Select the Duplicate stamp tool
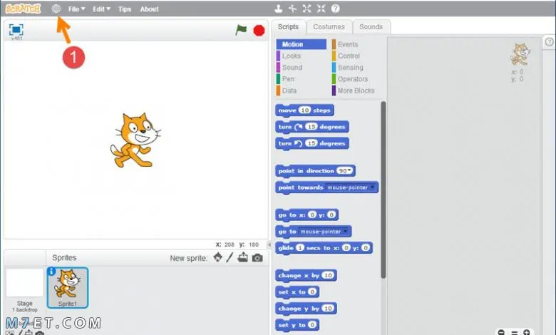Image resolution: width=556 pixels, height=335 pixels. tap(278, 9)
